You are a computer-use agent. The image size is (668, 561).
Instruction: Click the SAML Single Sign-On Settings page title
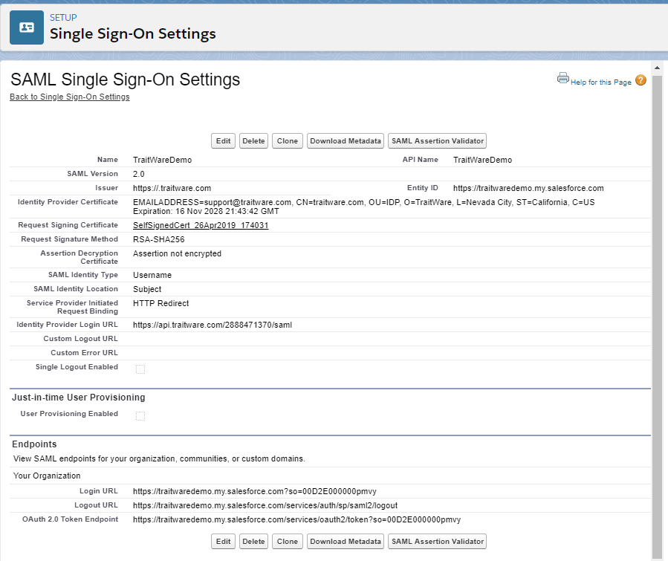tap(126, 80)
